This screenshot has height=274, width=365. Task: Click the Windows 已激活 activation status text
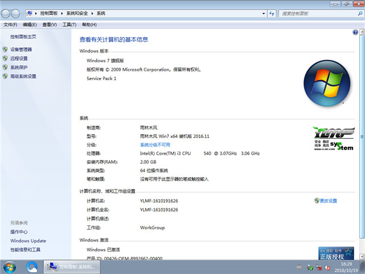[103, 250]
